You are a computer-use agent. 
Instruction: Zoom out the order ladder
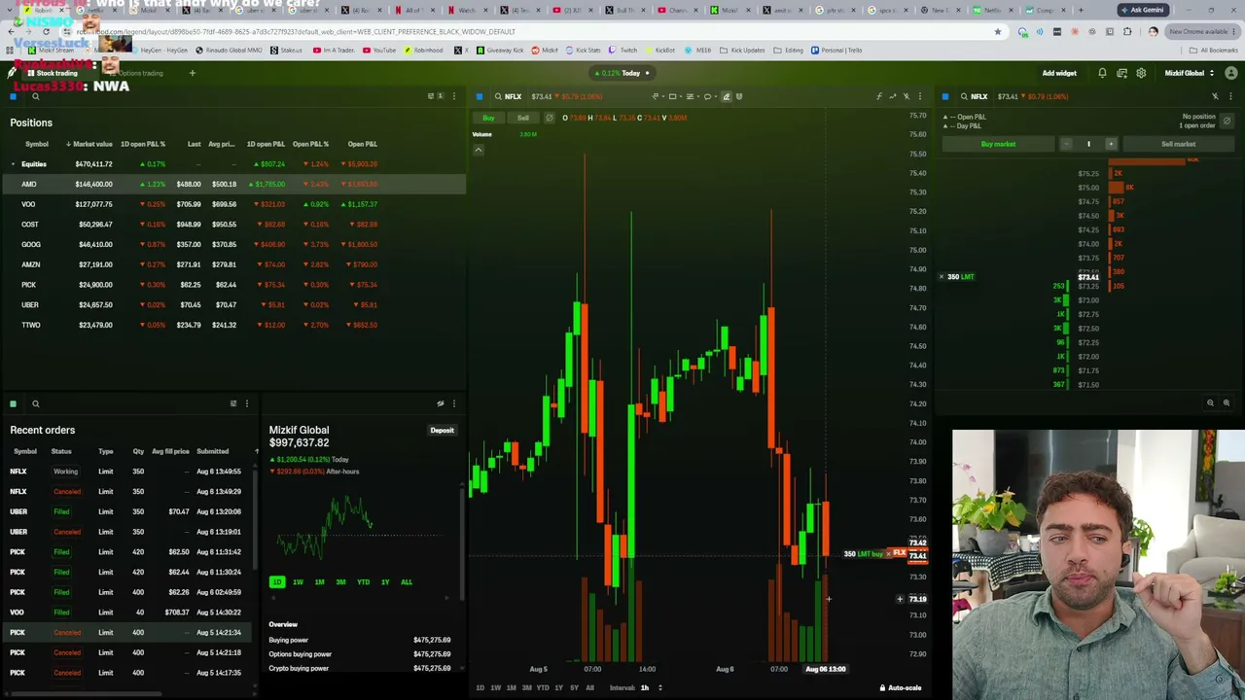1210,402
